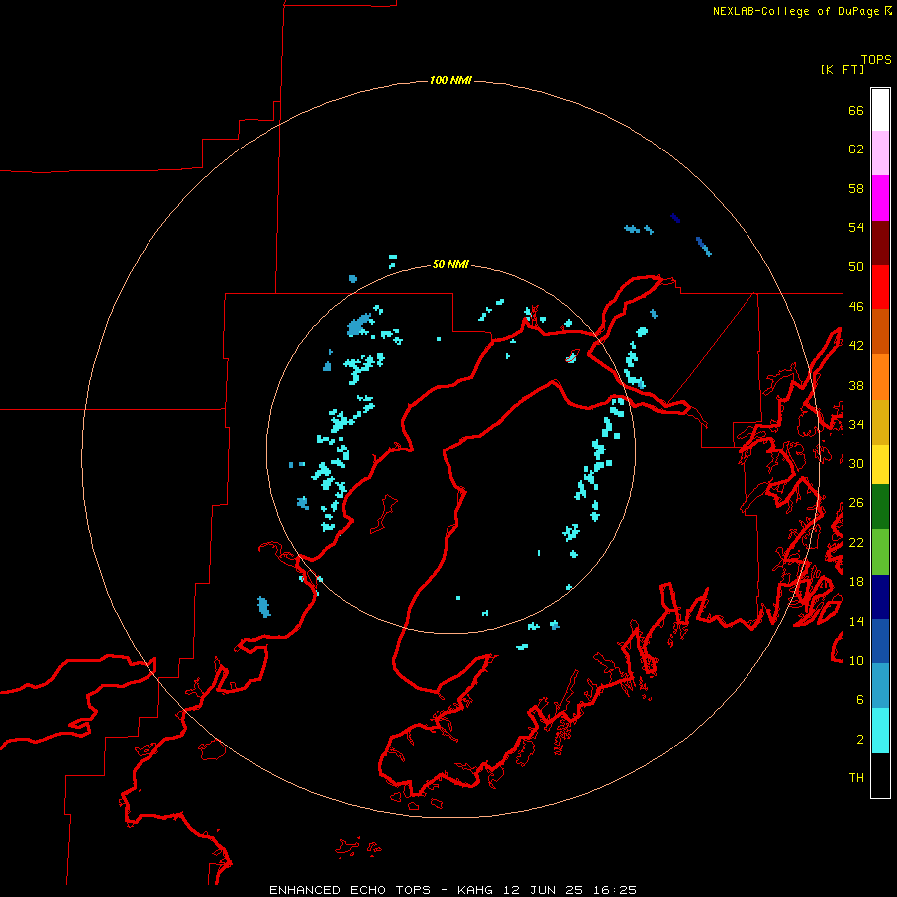The image size is (897, 897).
Task: Click the [K FT] units label
Action: tap(842, 70)
